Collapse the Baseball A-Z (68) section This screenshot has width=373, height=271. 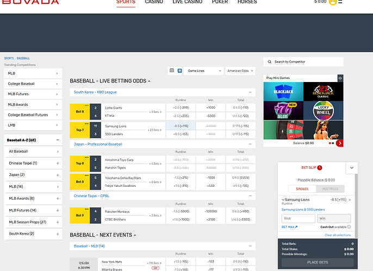click(x=58, y=140)
